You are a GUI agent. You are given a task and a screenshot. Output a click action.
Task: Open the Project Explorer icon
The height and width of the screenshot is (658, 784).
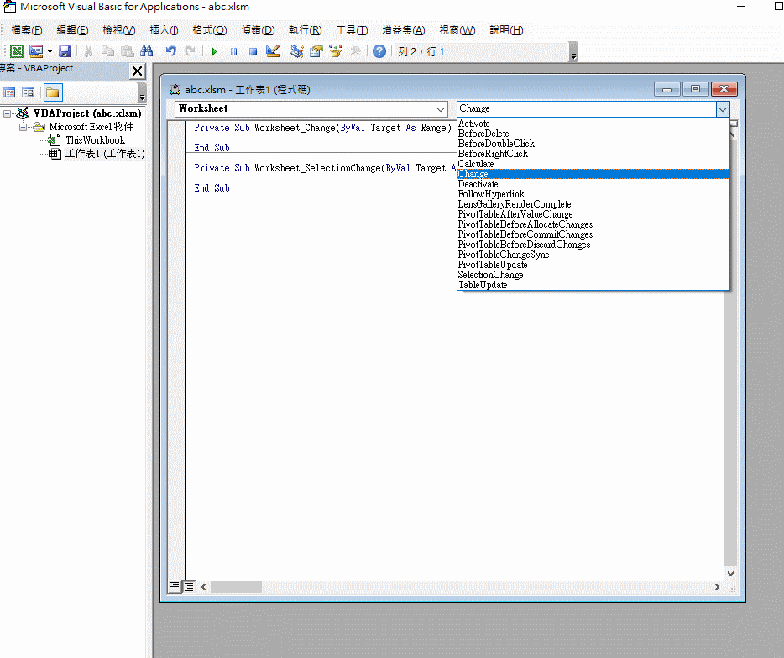tap(297, 51)
